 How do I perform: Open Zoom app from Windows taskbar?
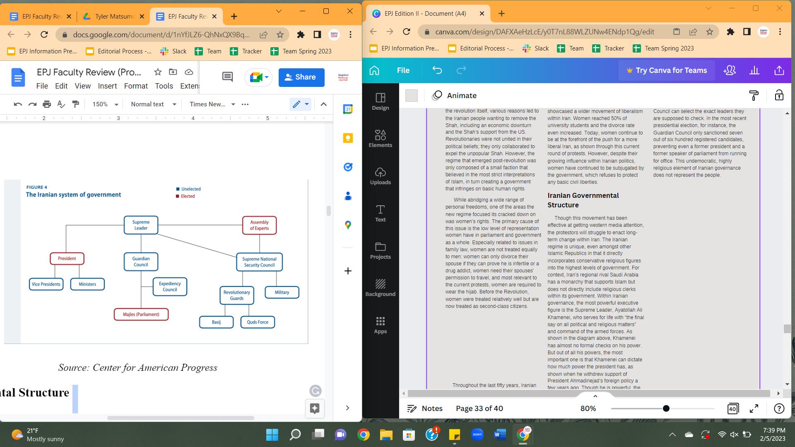[477, 435]
